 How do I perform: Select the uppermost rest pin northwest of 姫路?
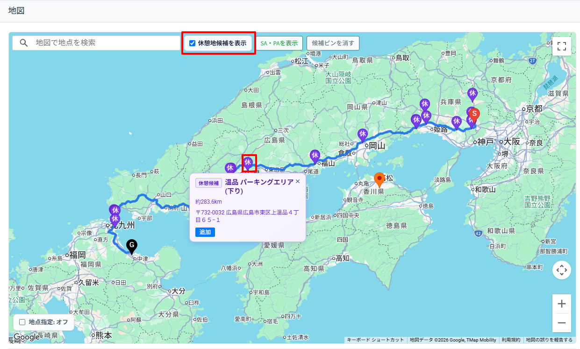[x=425, y=105]
